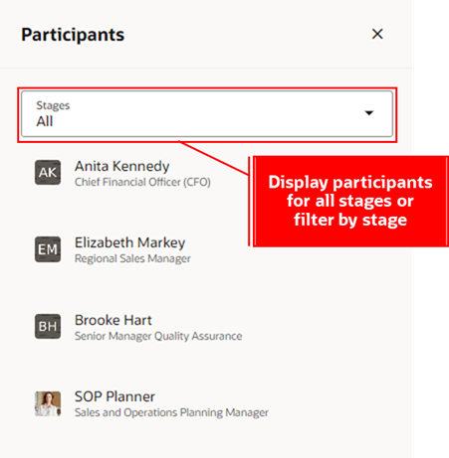Click the Stages All combo box field
This screenshot has width=449, height=458.
tap(207, 114)
